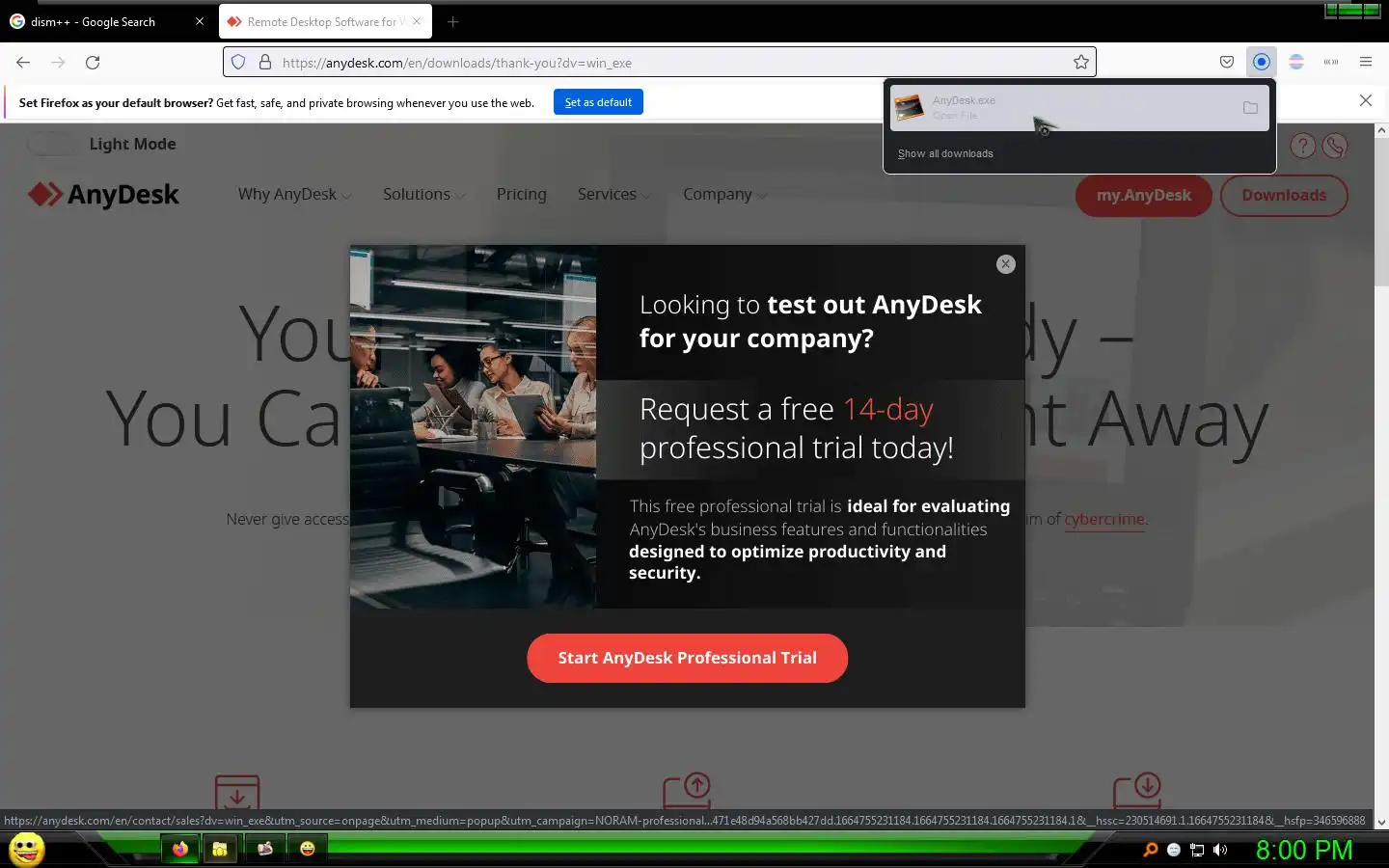This screenshot has height=868, width=1389.
Task: Expand the Services menu
Action: 613,194
